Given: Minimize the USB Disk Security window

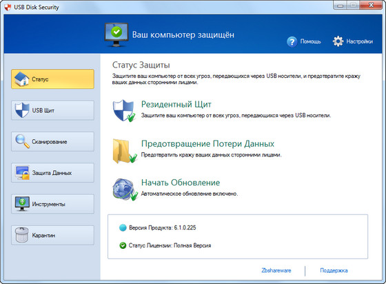Looking at the screenshot, I should pos(341,6).
